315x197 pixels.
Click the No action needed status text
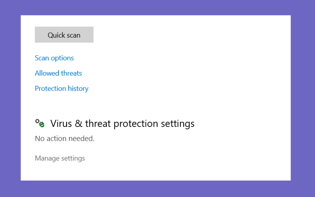pos(65,139)
